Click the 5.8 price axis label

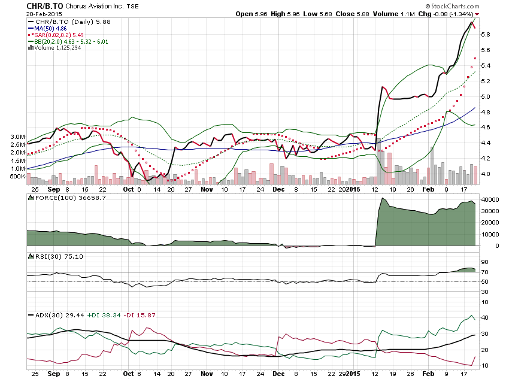point(486,34)
